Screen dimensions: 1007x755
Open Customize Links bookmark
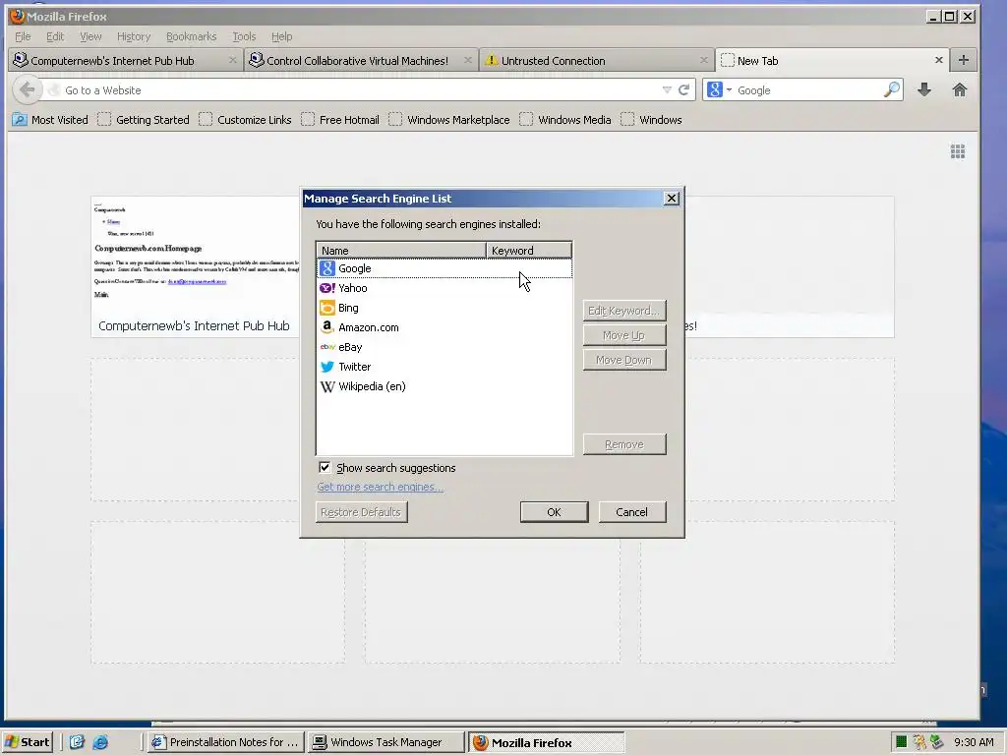[x=245, y=119]
